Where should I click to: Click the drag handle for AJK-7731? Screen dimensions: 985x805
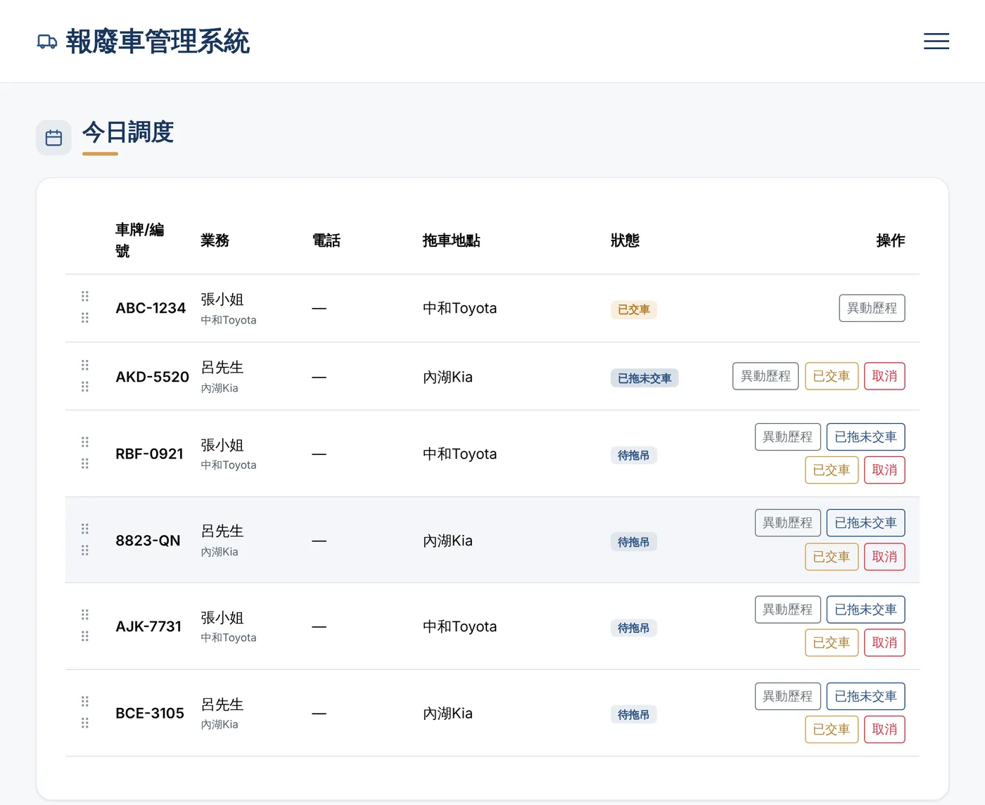pyautogui.click(x=85, y=626)
